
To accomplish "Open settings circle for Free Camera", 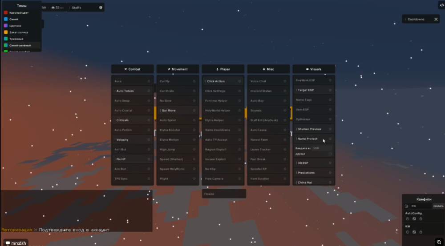I will [x=239, y=179].
